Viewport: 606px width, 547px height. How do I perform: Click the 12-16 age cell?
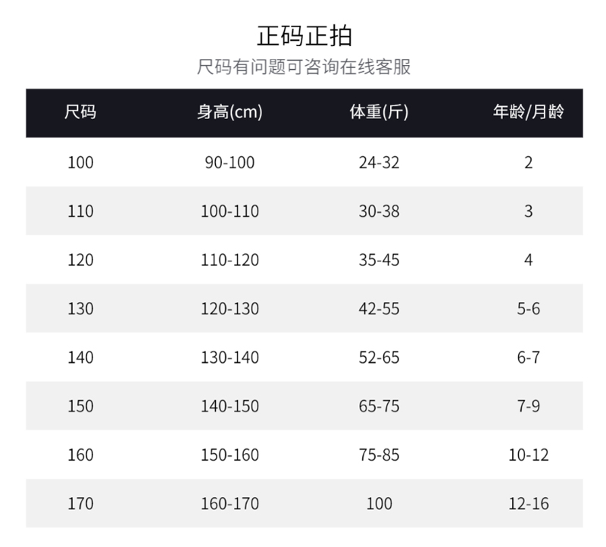click(x=528, y=504)
